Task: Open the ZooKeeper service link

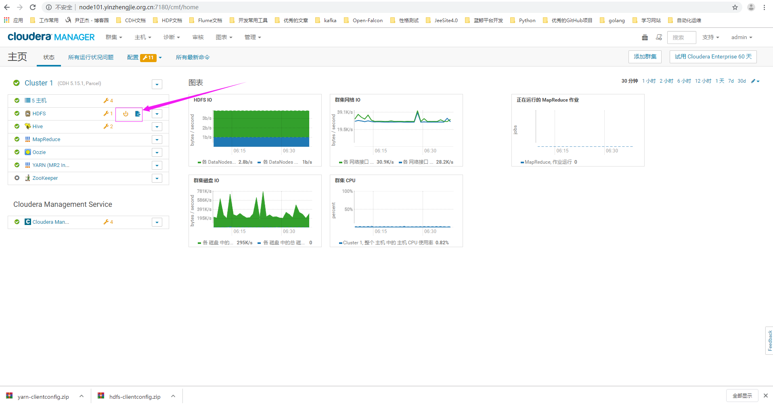Action: (45, 178)
